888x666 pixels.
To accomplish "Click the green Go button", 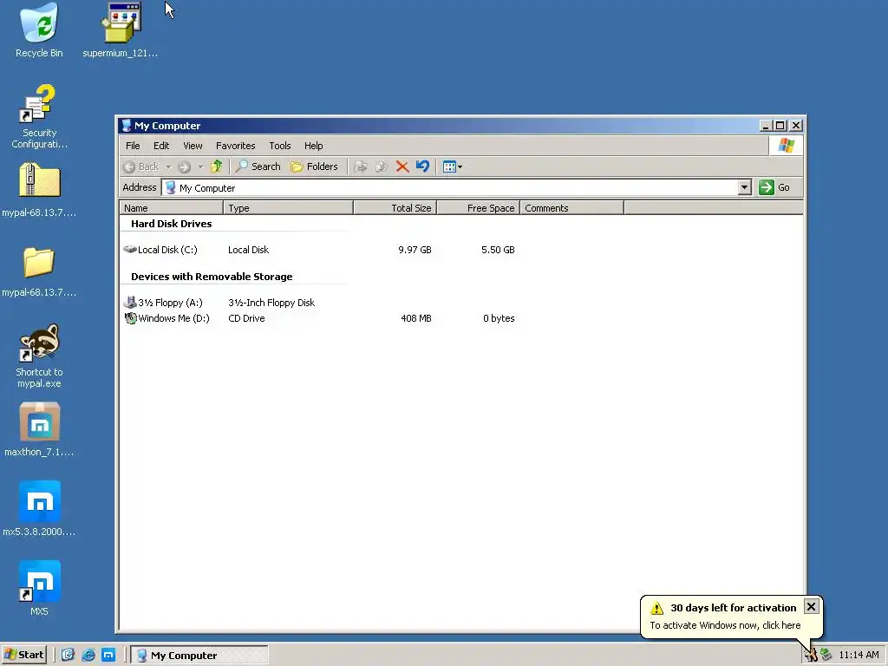I will click(x=774, y=187).
